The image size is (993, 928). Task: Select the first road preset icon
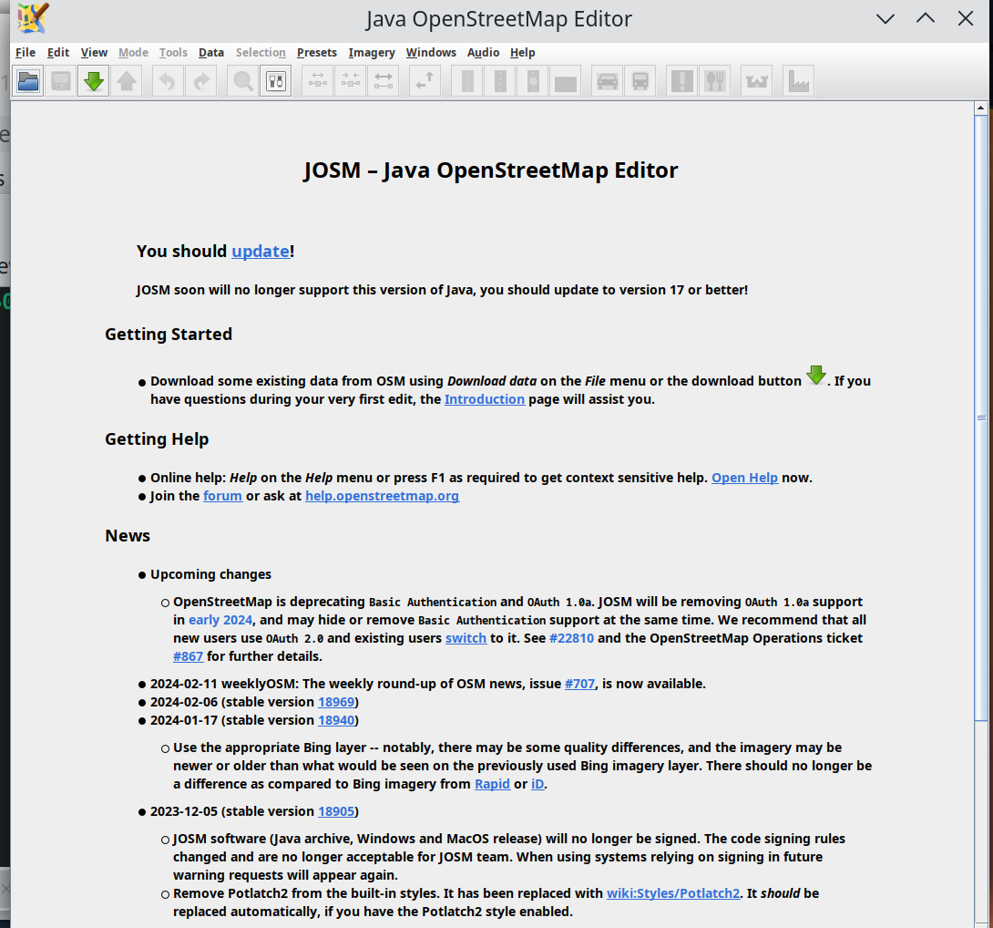tap(467, 81)
